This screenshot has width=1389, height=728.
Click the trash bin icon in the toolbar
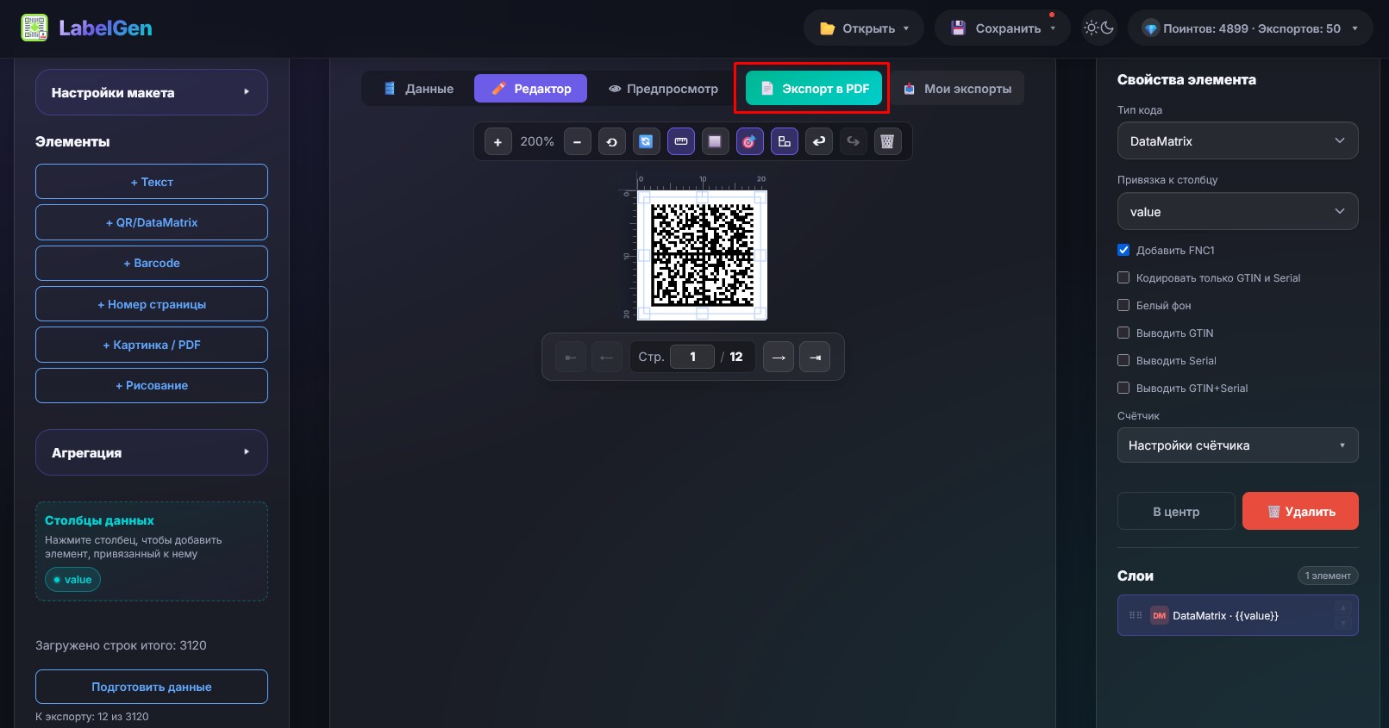pos(887,141)
